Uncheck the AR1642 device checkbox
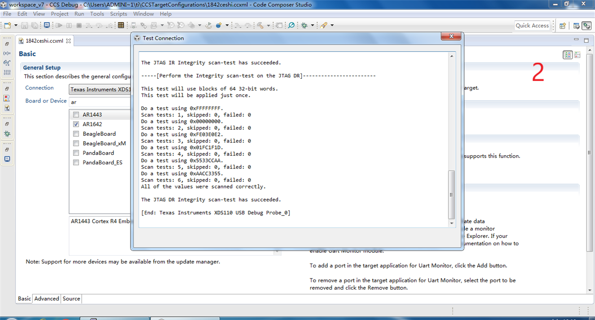The height and width of the screenshot is (320, 595). (76, 124)
